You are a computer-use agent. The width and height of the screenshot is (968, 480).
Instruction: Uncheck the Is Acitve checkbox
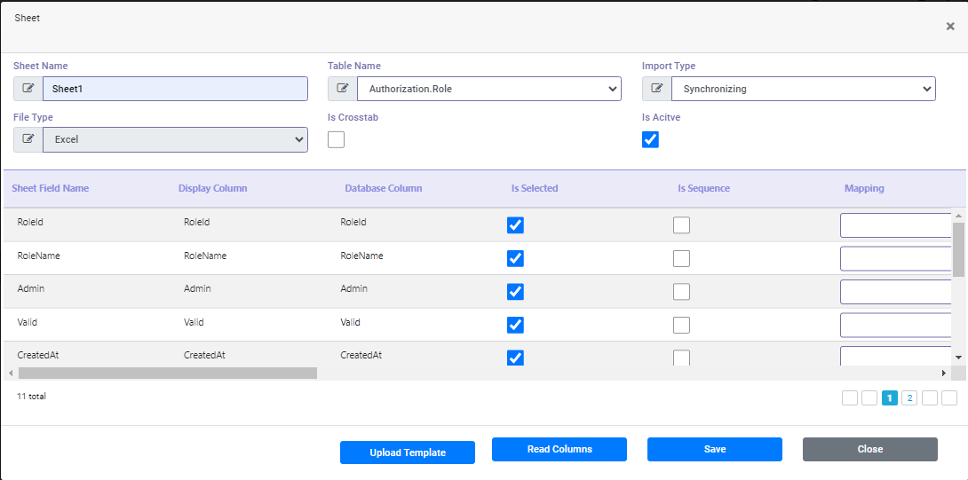point(651,139)
